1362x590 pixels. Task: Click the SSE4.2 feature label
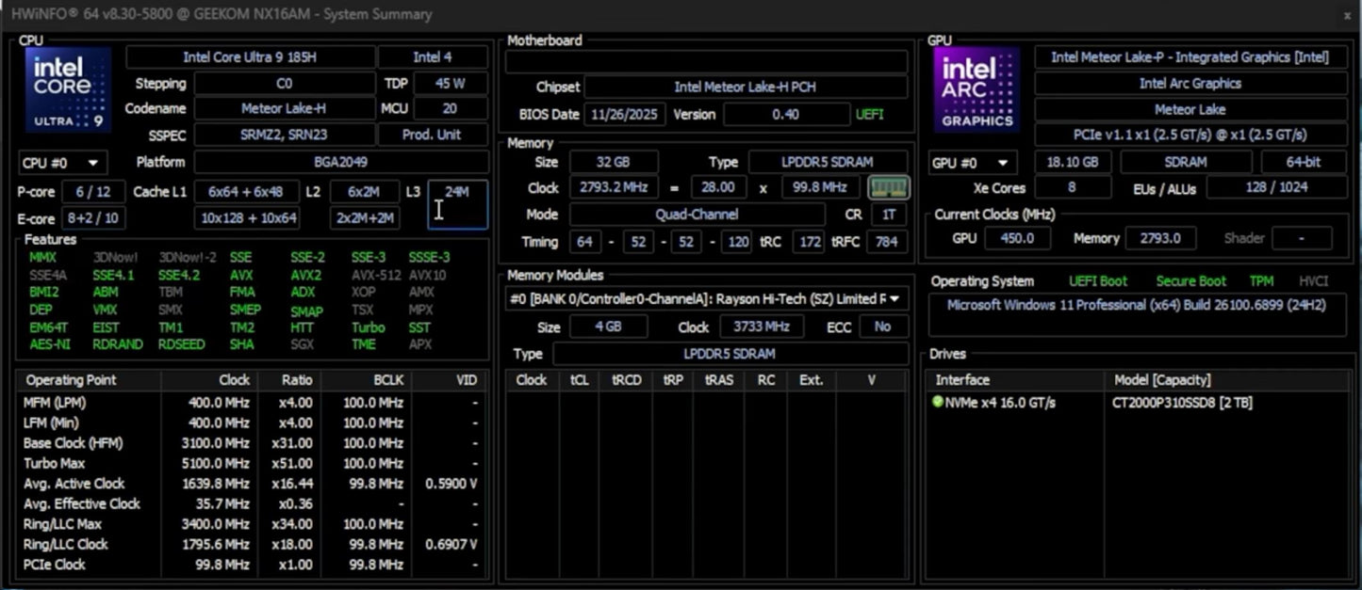coord(179,276)
